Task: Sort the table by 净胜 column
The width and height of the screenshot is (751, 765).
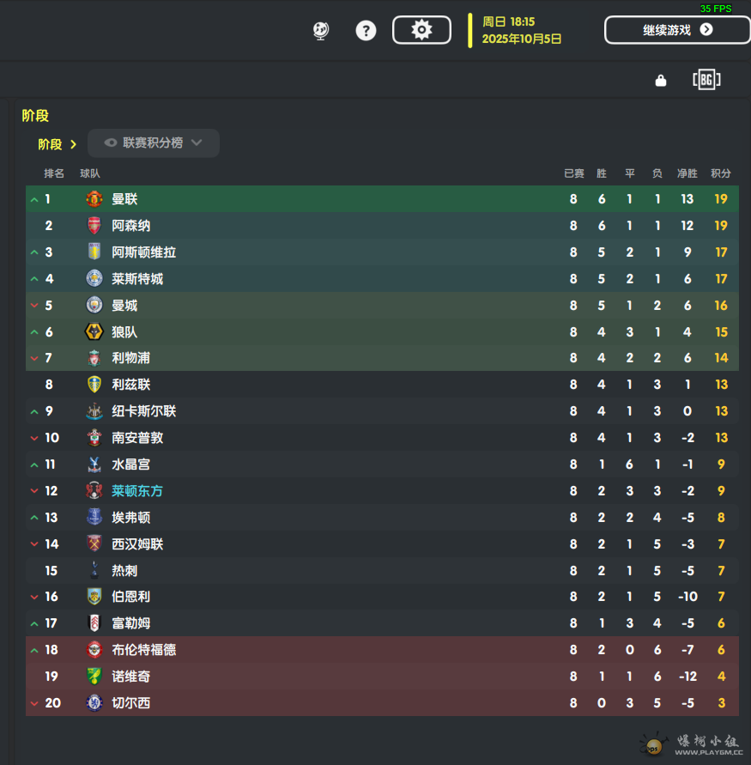Action: tap(687, 173)
